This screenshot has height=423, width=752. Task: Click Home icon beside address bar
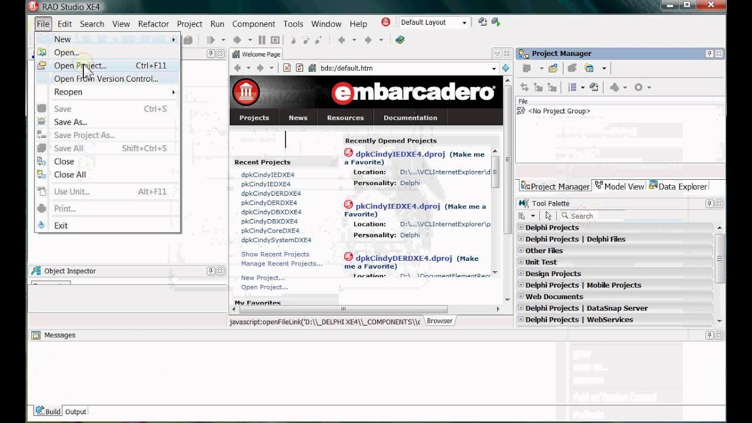(x=312, y=68)
